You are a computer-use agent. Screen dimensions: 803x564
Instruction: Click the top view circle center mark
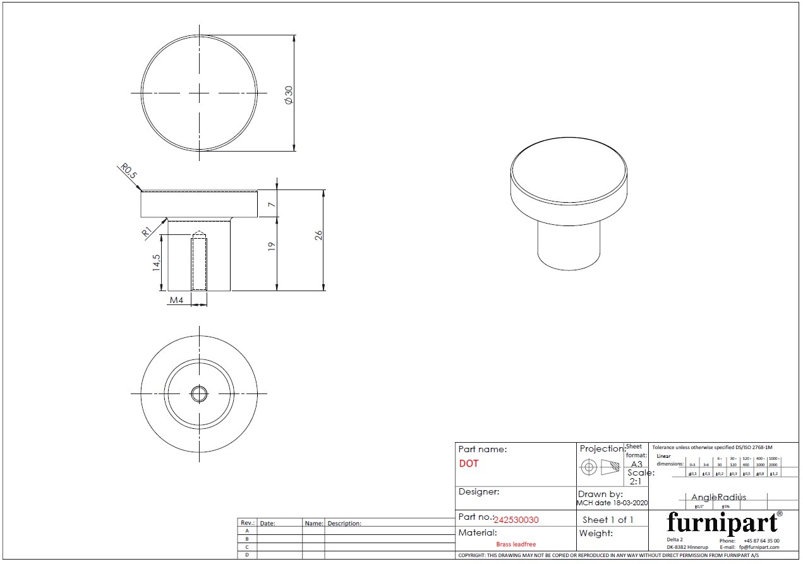click(x=200, y=93)
